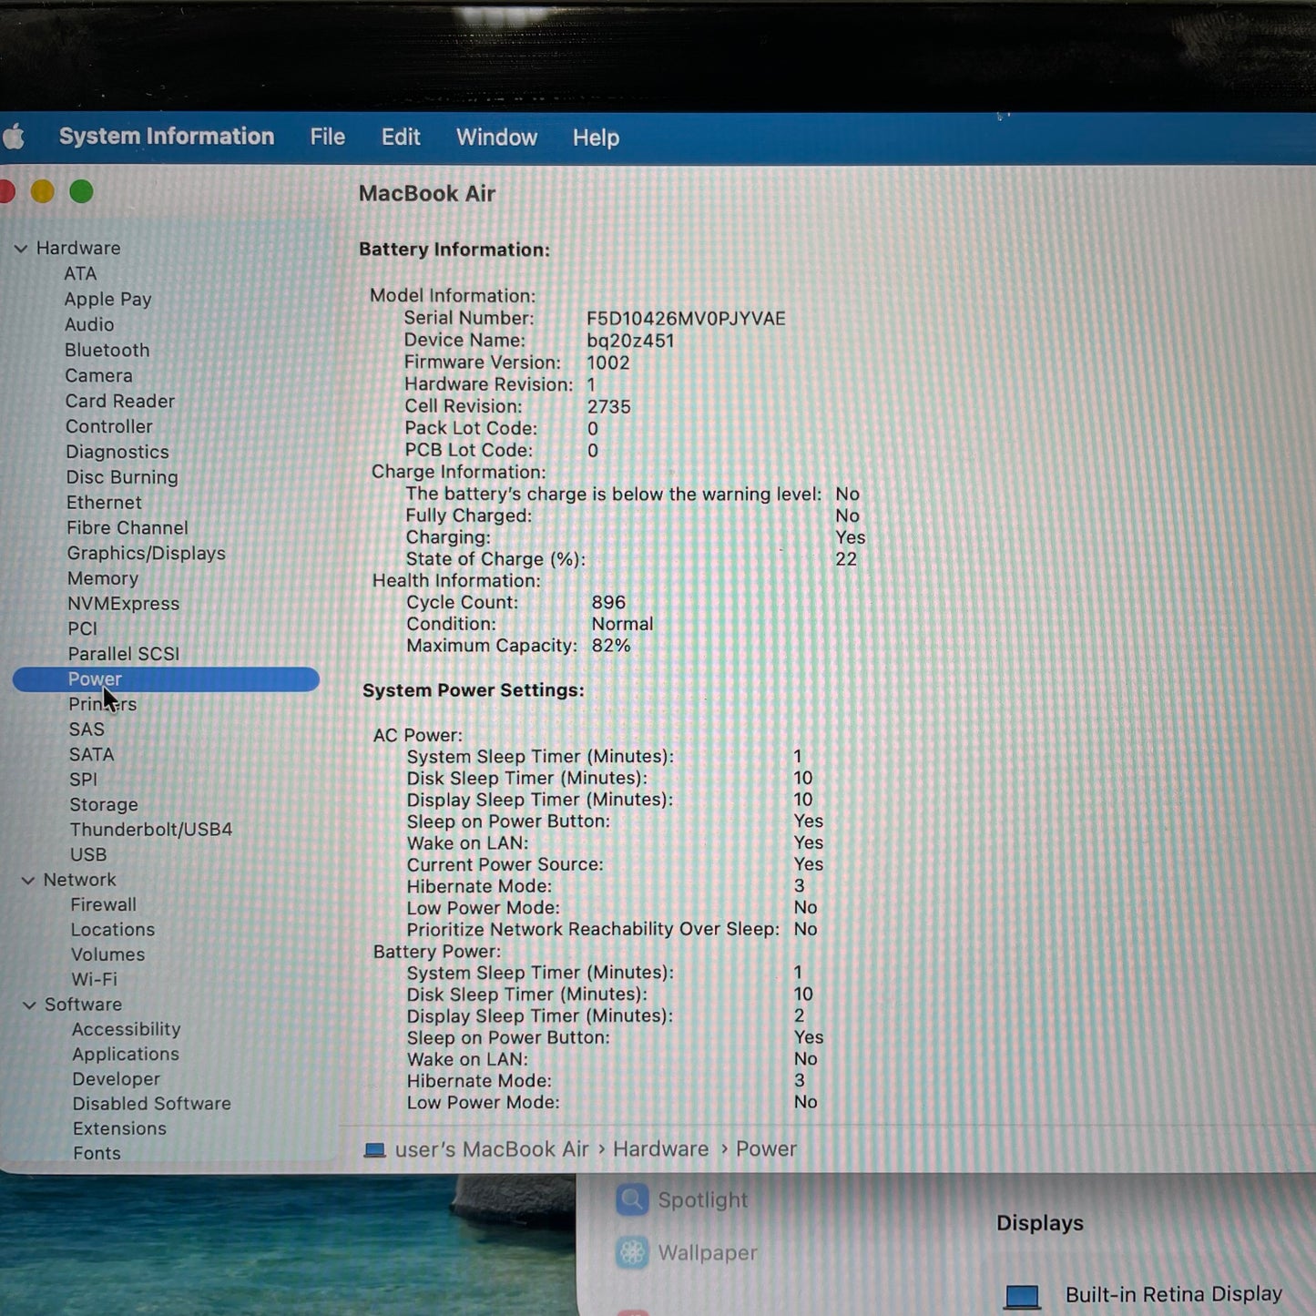Open the Apple menu logo
This screenshot has width=1316, height=1316.
click(x=13, y=138)
